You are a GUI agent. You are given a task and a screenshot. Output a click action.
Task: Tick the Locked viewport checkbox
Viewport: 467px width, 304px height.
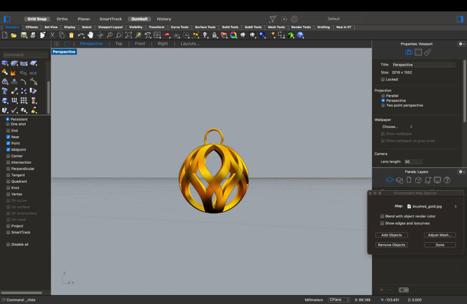coord(383,80)
